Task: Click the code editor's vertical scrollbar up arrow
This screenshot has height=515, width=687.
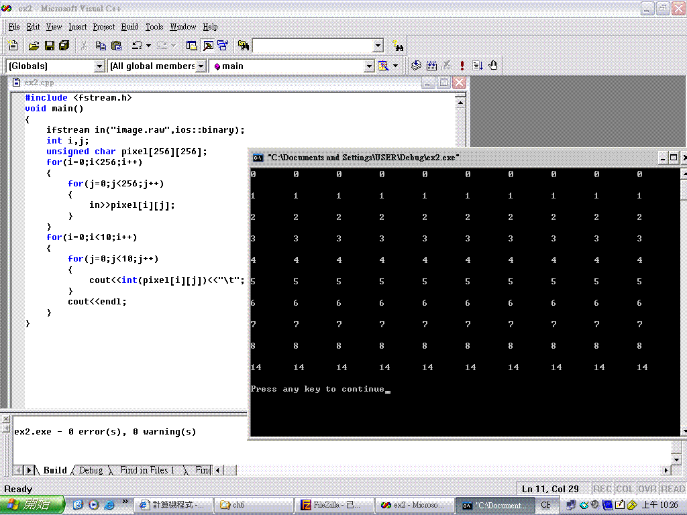Action: point(460,103)
